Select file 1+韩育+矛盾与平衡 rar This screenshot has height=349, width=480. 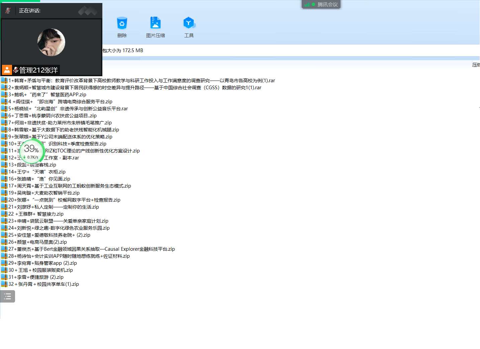point(141,81)
